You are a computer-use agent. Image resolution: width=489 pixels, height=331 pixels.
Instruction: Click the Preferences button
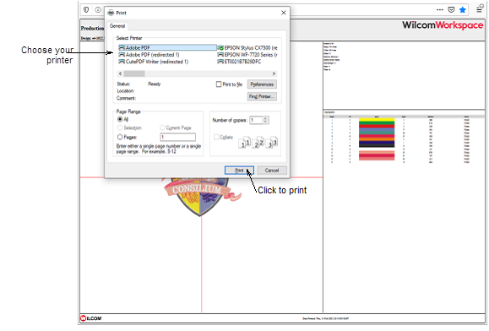(262, 84)
